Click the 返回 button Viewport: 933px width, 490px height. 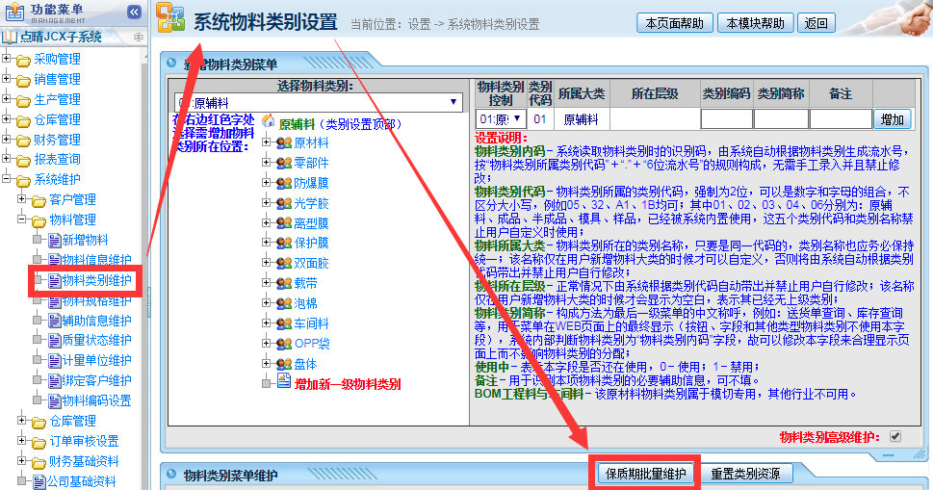816,23
